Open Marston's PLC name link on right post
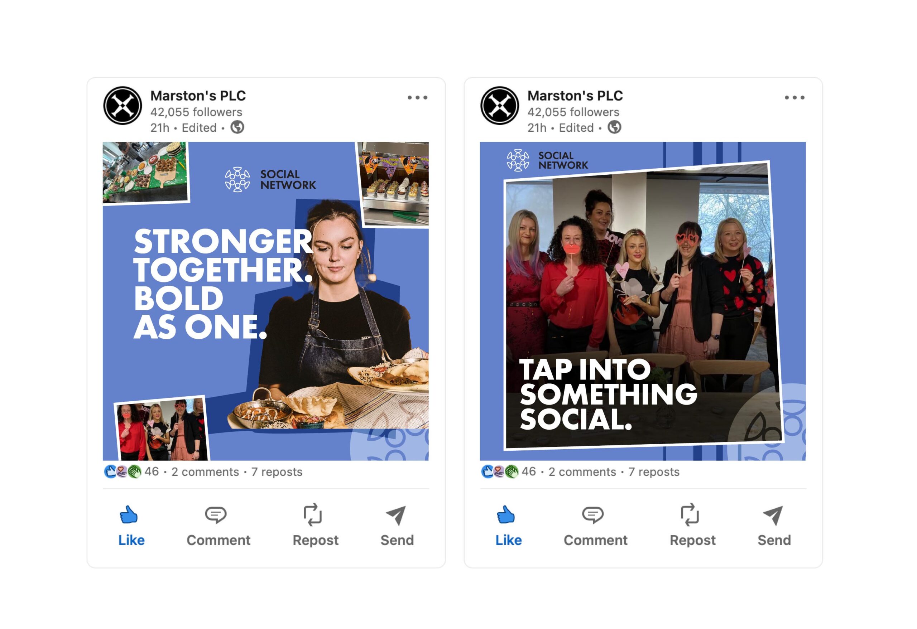 click(x=575, y=96)
